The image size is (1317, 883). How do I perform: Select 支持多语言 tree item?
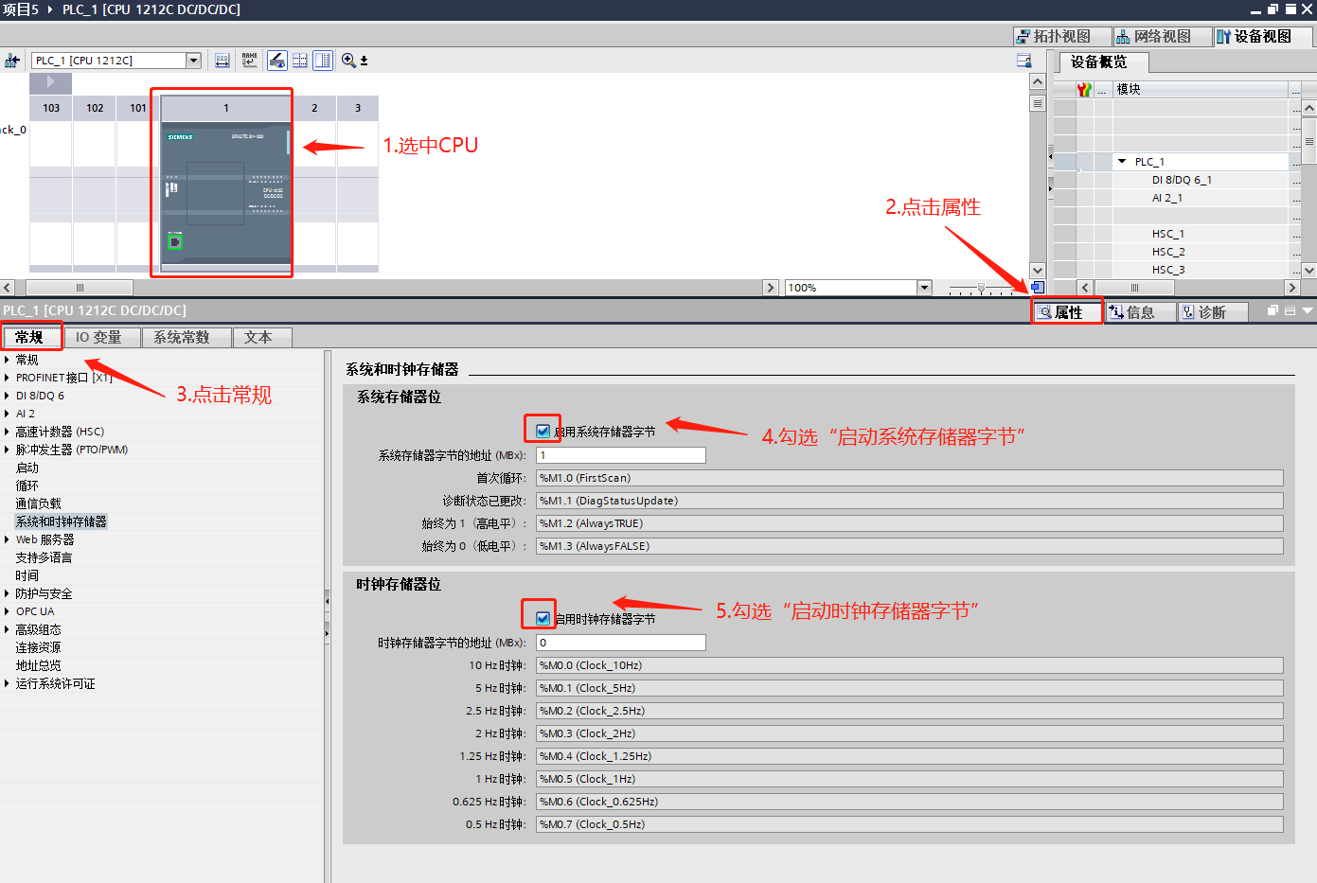[44, 557]
